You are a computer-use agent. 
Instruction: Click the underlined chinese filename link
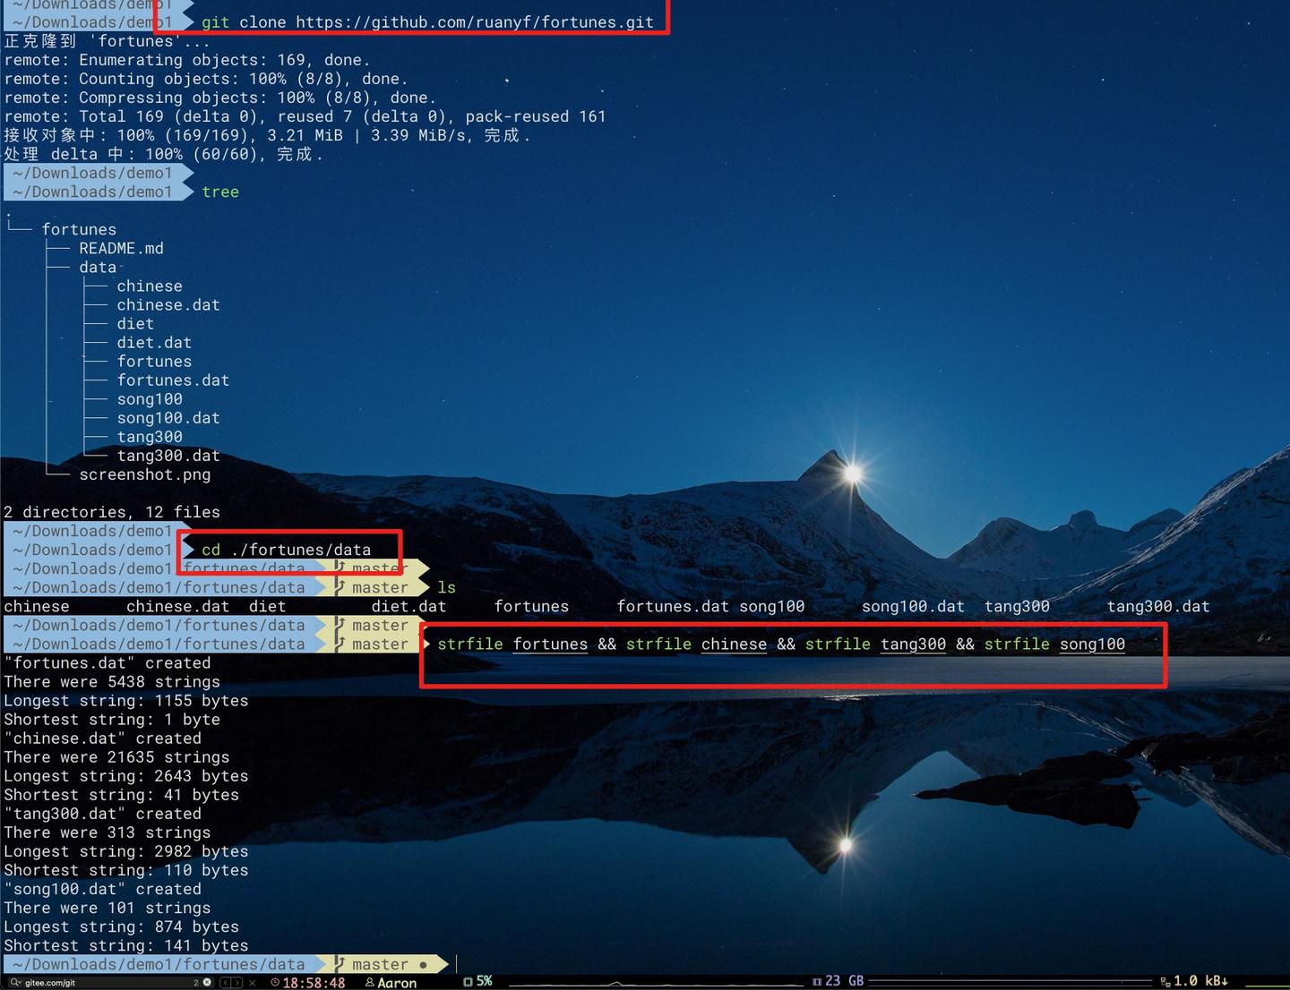point(734,644)
